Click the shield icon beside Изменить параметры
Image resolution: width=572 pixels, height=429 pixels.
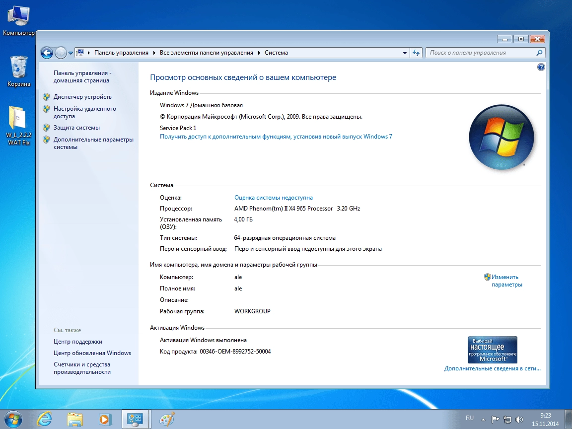pyautogui.click(x=488, y=277)
